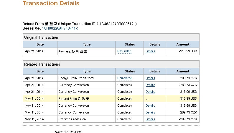Open Details for Credit to Credit Card row
The height and width of the screenshot is (133, 234).
pyautogui.click(x=150, y=119)
